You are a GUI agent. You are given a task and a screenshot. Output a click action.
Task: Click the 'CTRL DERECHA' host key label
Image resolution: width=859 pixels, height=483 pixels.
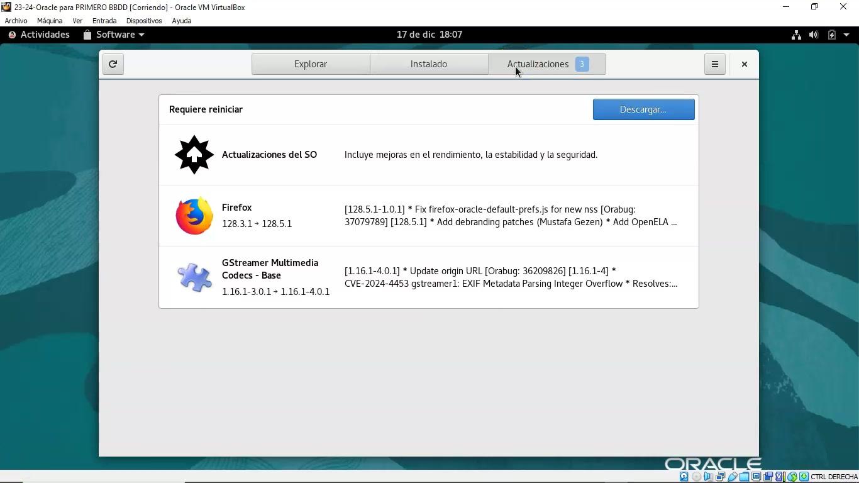coord(834,477)
